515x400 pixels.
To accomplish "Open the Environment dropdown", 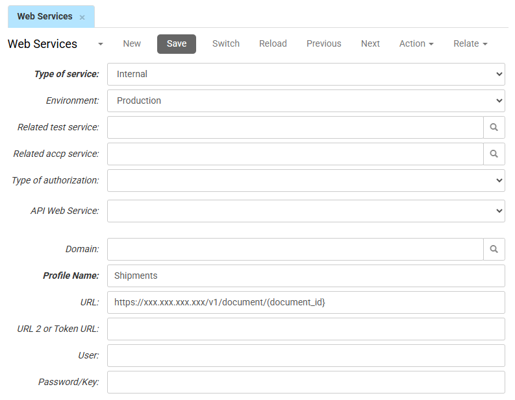I will (x=306, y=101).
